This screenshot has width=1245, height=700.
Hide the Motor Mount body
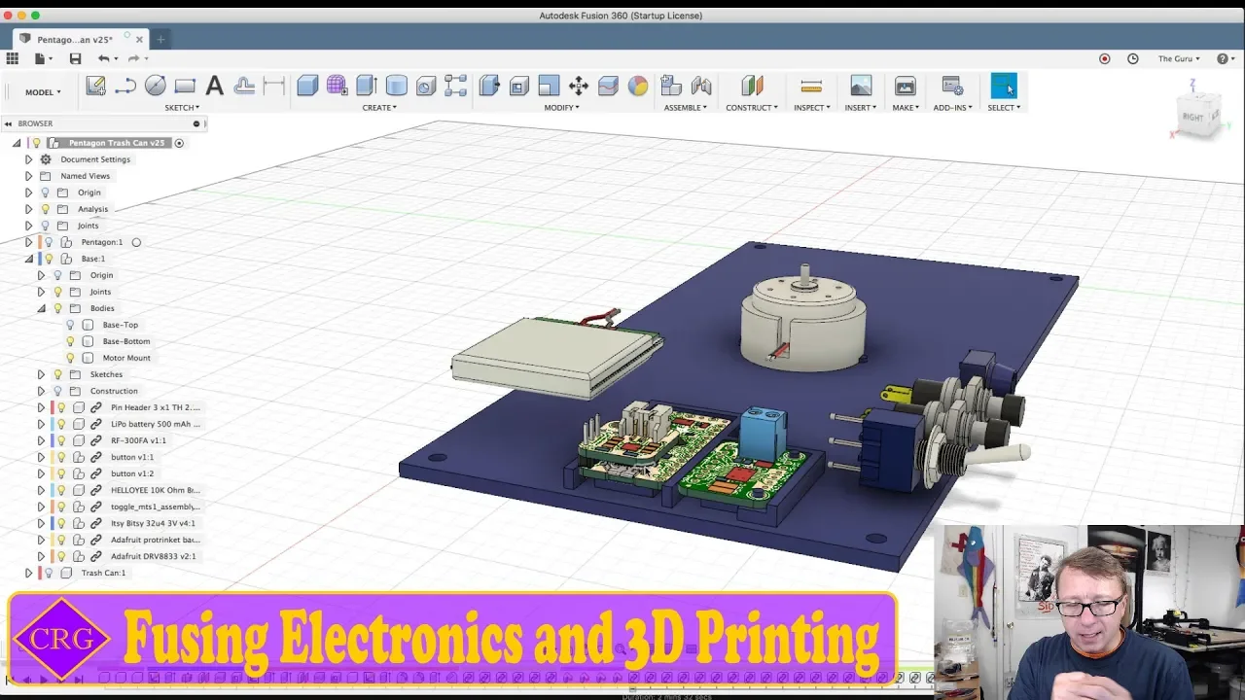pyautogui.click(x=70, y=358)
